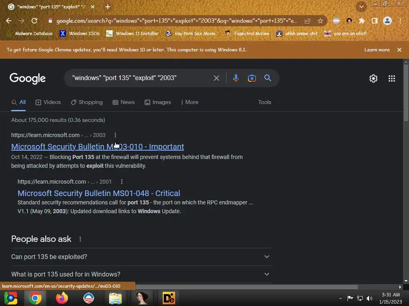This screenshot has height=306, width=409.
Task: Open the tab search dropdown button
Action: coord(361,7)
